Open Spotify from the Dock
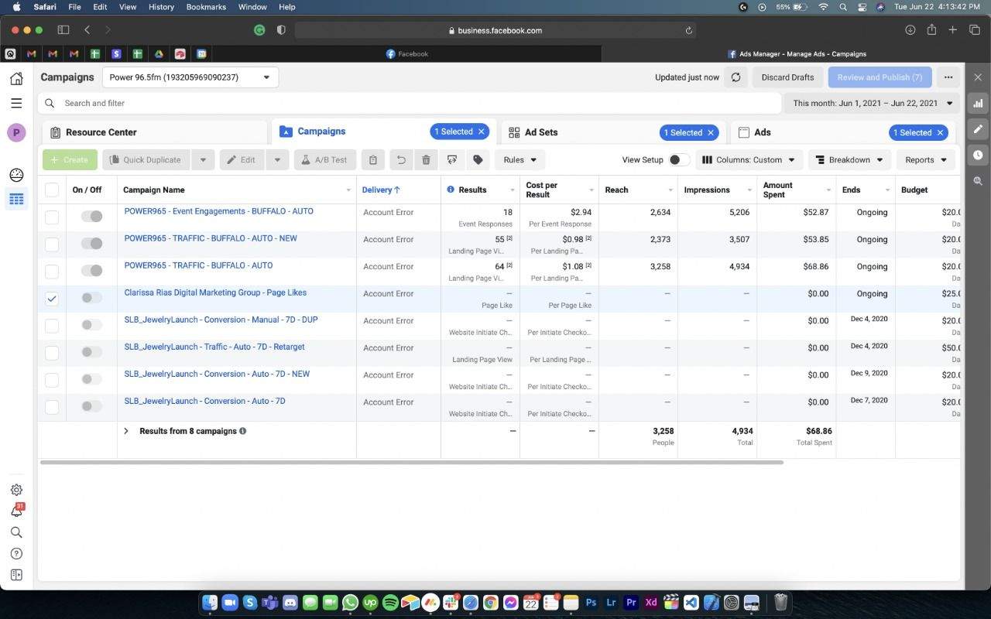 (x=390, y=602)
